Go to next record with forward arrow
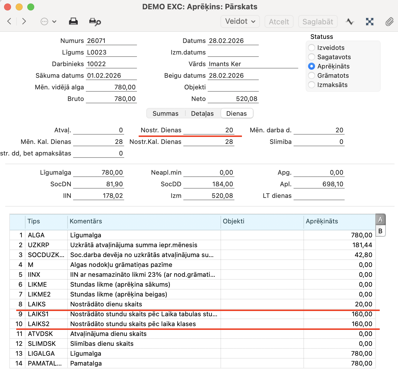The image size is (398, 376). tap(24, 21)
